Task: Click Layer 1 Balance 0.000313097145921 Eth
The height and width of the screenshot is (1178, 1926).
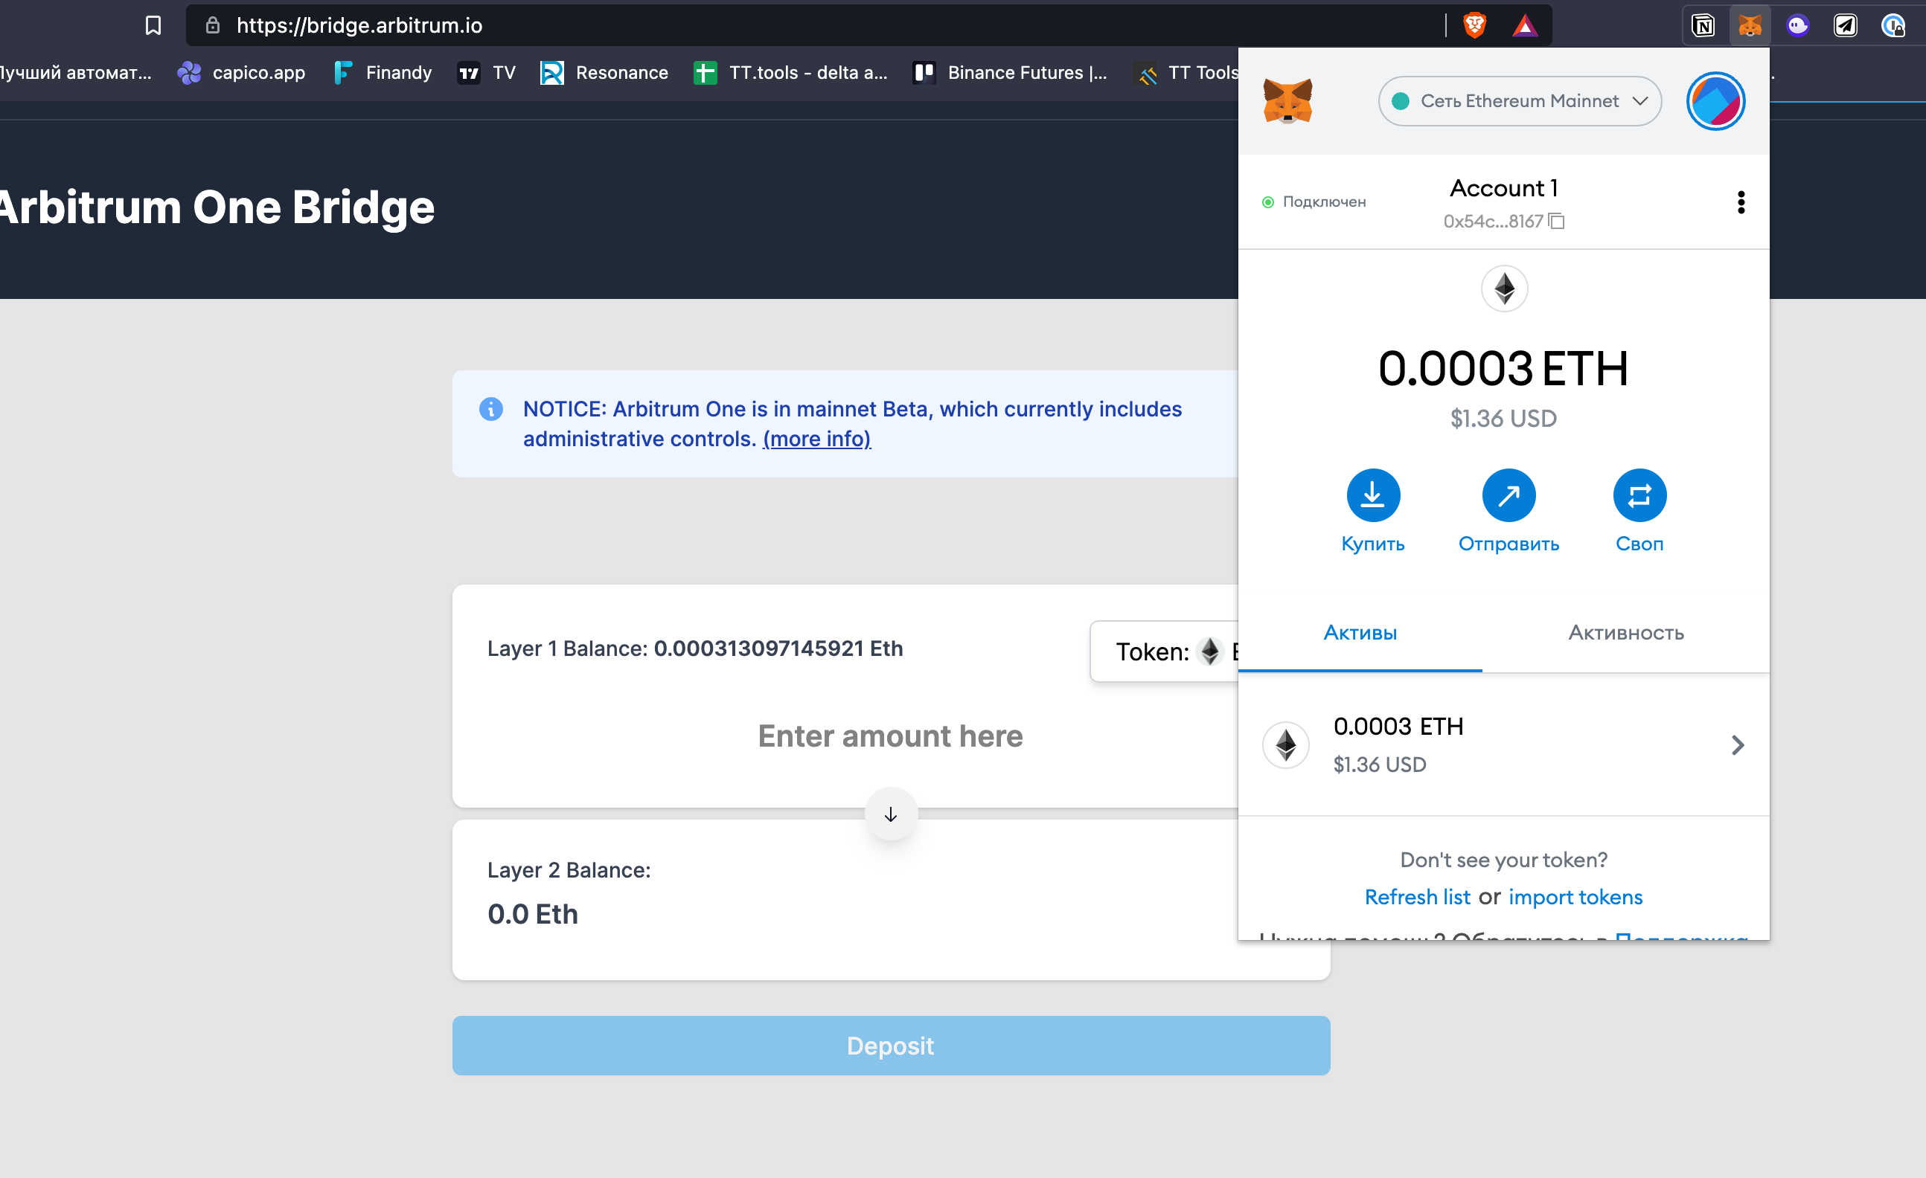Action: [x=695, y=648]
